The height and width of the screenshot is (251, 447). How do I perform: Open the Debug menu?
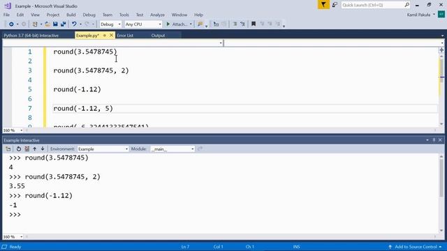tap(89, 15)
